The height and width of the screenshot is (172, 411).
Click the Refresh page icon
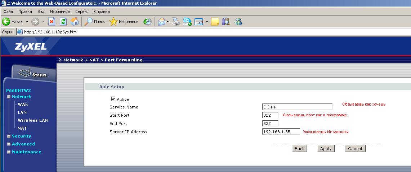(63, 22)
